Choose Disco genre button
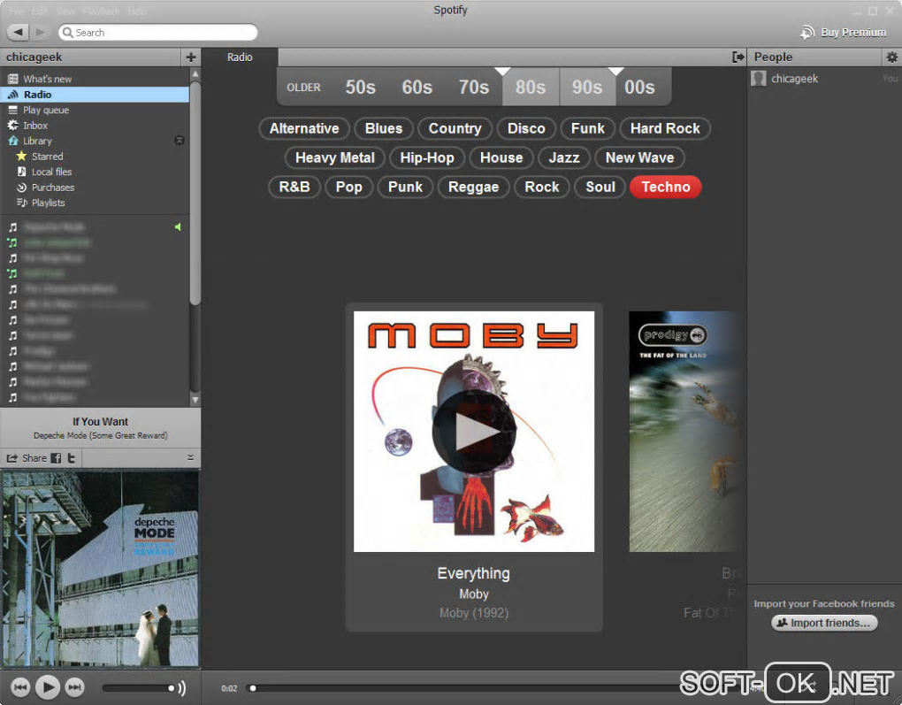 pos(526,128)
